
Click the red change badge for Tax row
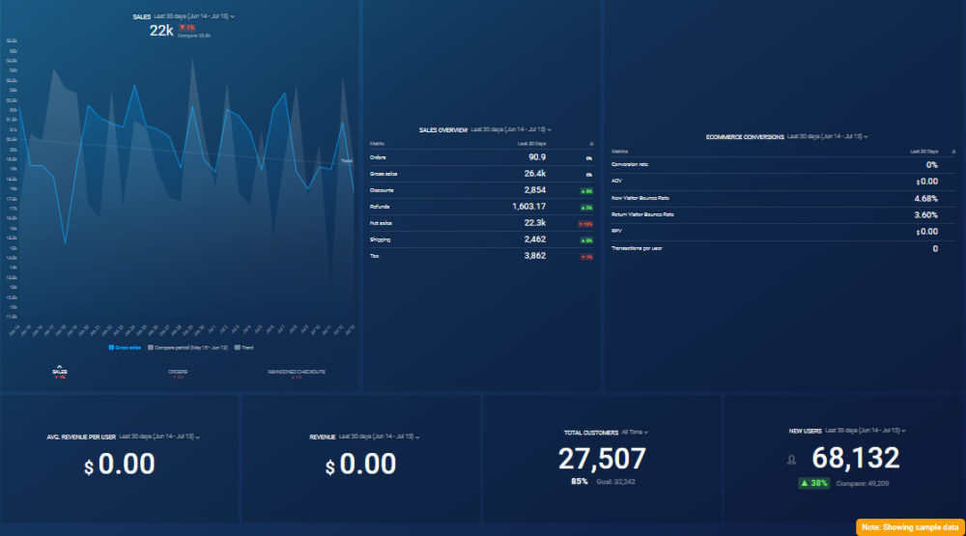click(586, 256)
